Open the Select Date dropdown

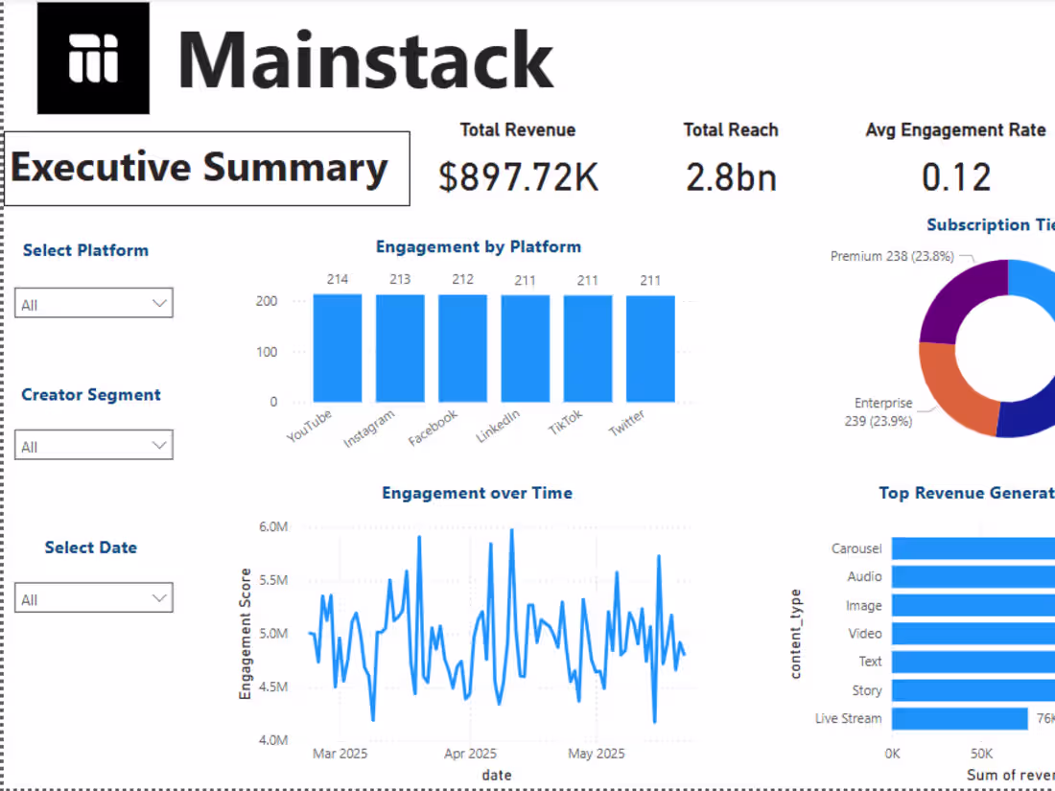pyautogui.click(x=93, y=596)
